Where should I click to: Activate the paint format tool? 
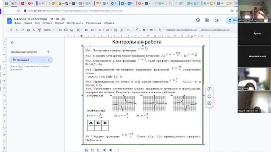tap(39, 30)
